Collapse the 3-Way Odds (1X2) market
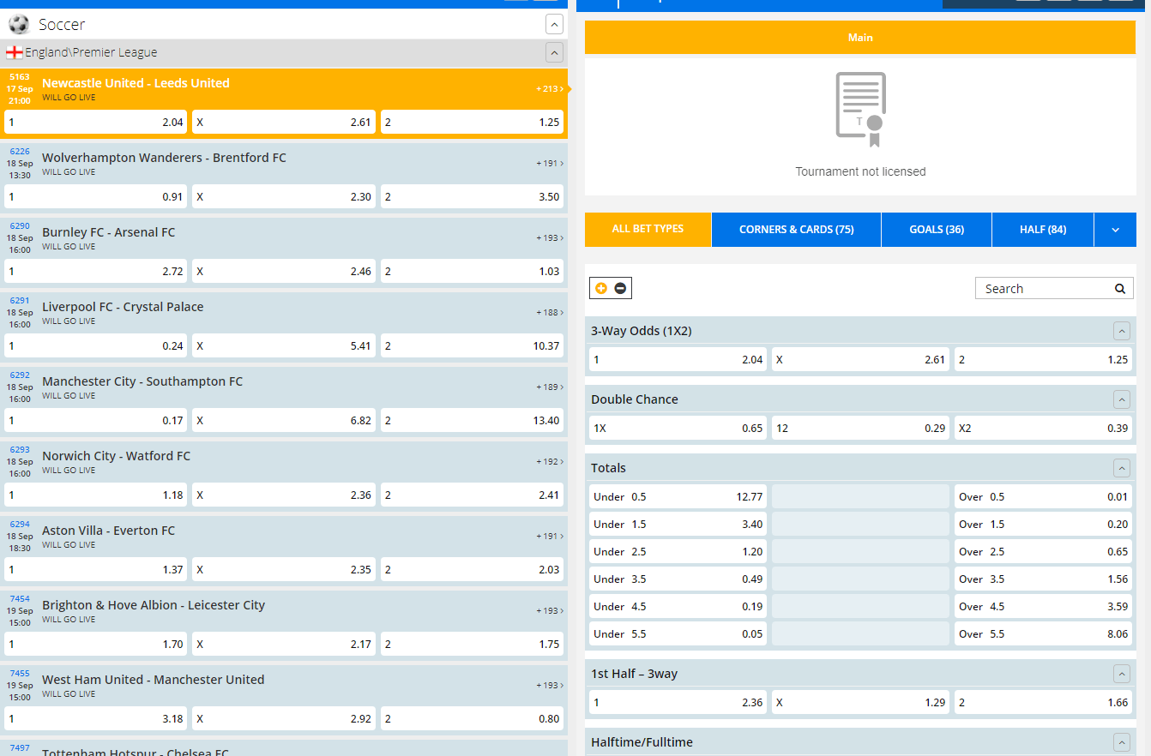1151x756 pixels. pos(1121,331)
